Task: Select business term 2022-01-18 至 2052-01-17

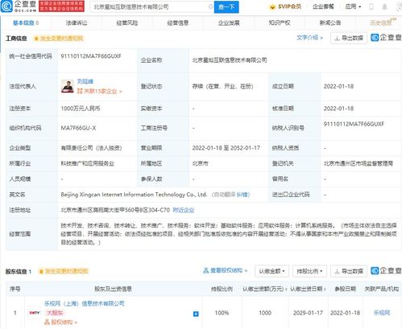Action: coord(226,148)
